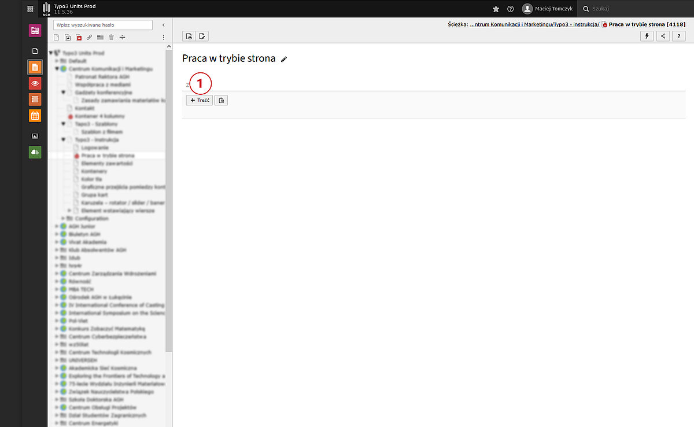
Task: Click the page tree search field
Action: tap(103, 25)
